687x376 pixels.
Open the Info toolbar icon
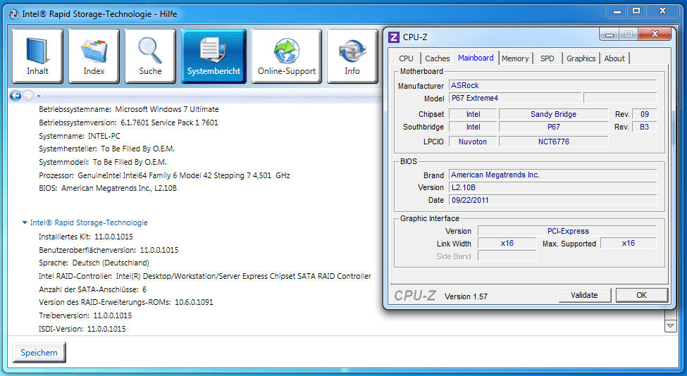point(352,56)
